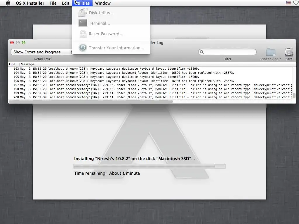Click the Send to Apple folder icon
Screen dimensions: 299x224
click(x=271, y=52)
